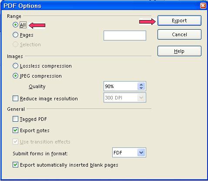208x181 pixels.
Task: Open the 300 DPI resolution dropdown
Action: coord(141,98)
